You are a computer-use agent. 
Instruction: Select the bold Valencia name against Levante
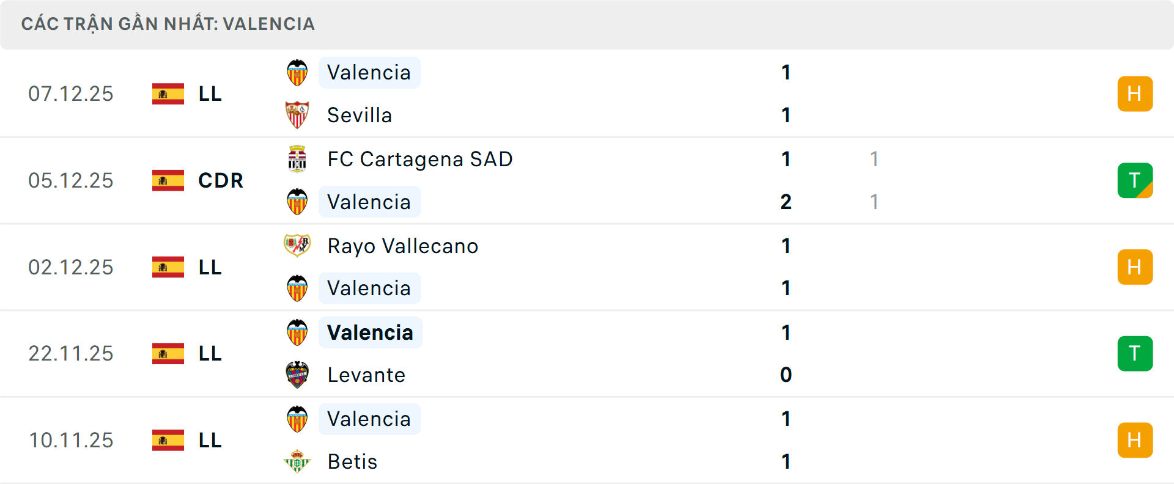click(x=370, y=332)
